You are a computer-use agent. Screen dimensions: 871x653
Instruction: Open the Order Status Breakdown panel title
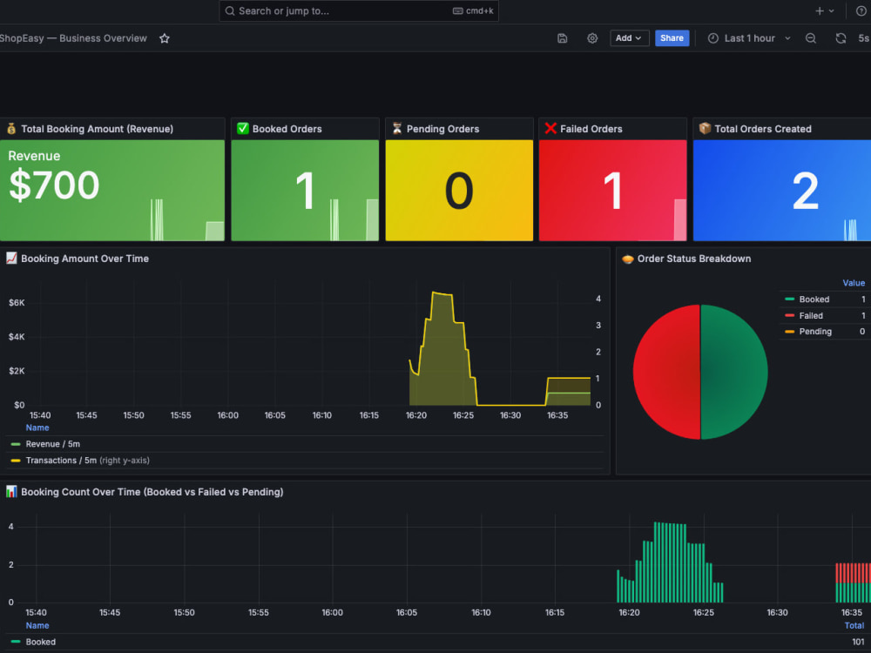point(694,259)
